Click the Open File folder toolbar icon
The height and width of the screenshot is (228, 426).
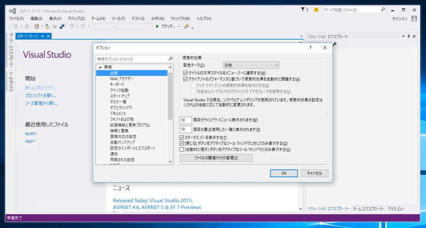47,26
